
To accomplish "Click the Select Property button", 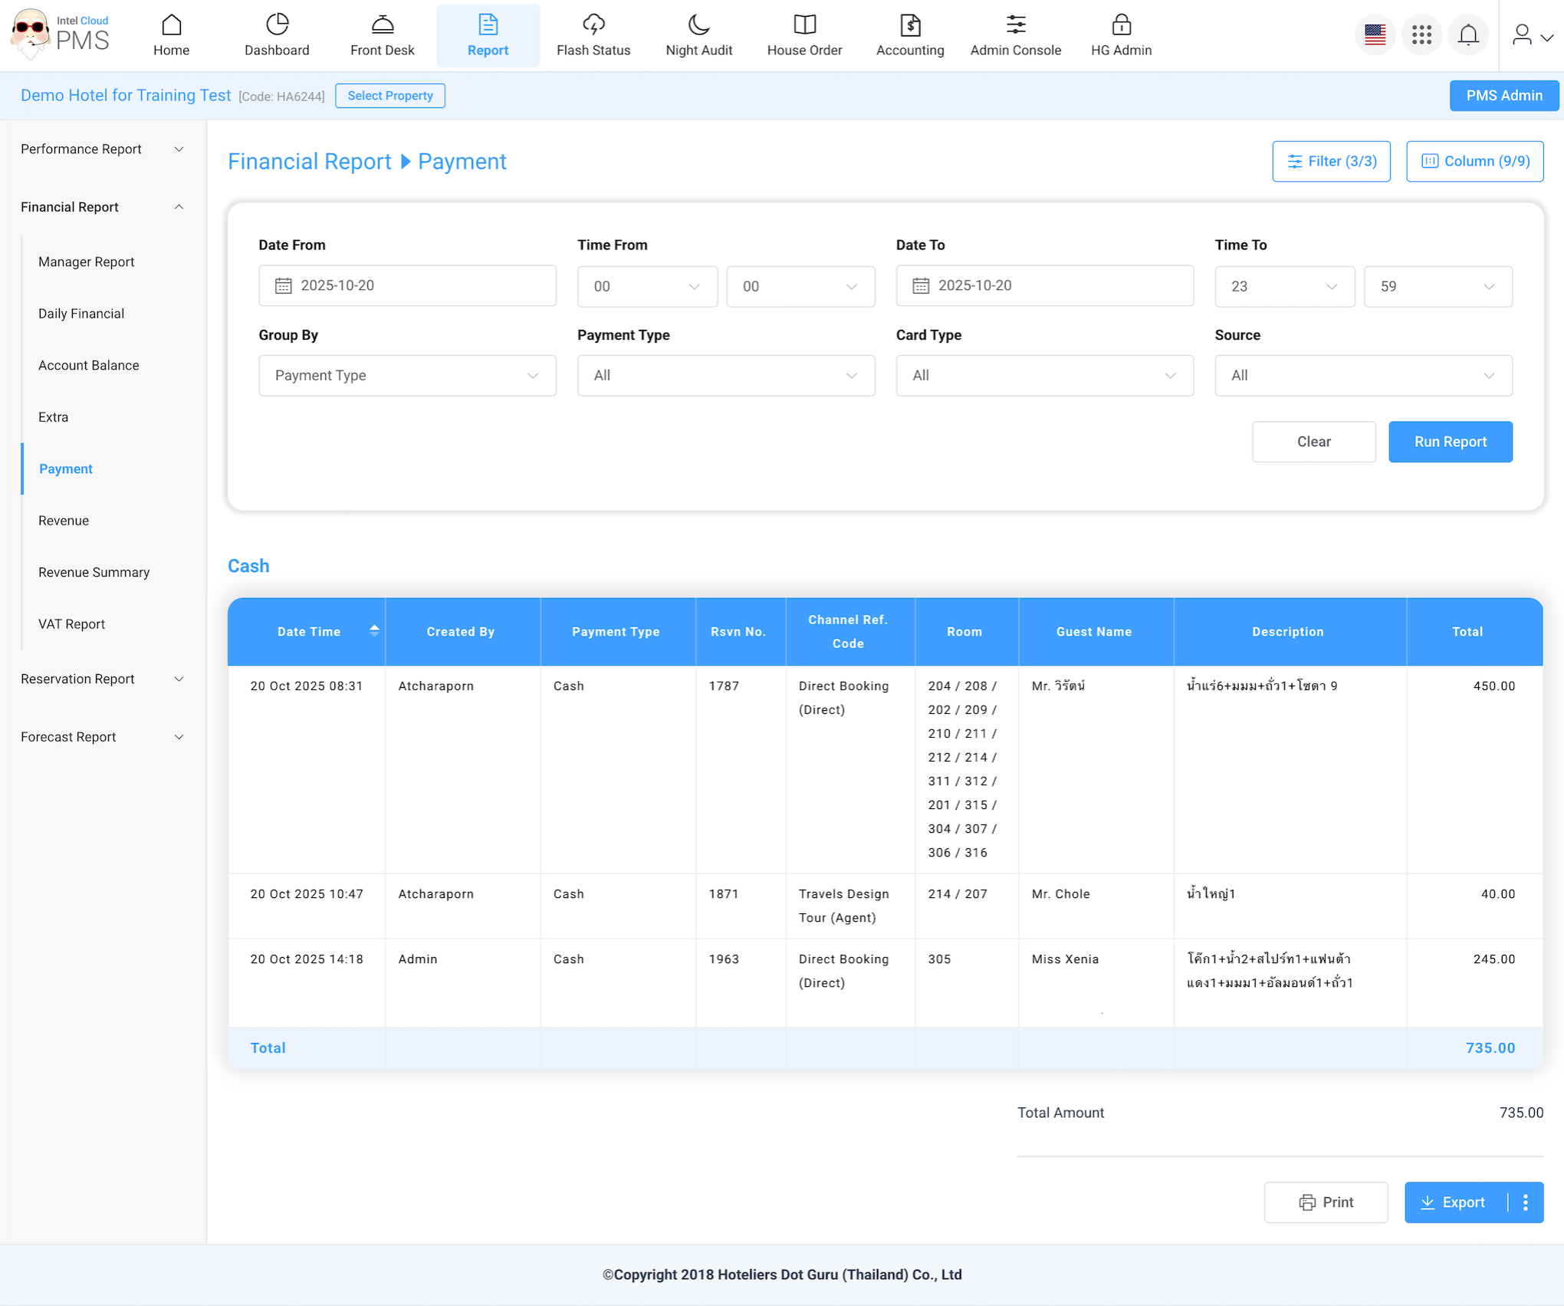I will (389, 96).
